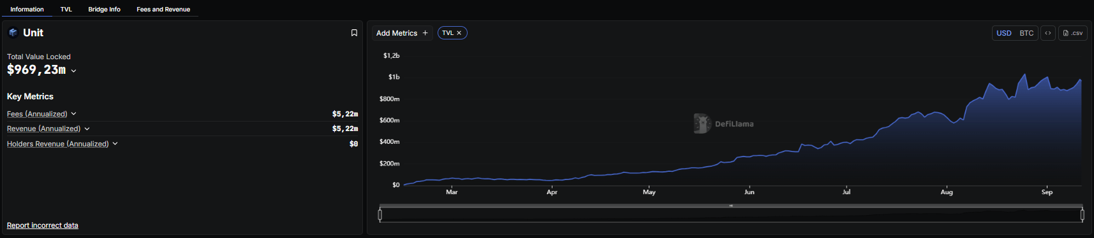Open the Information tab
Image resolution: width=1094 pixels, height=238 pixels.
click(x=27, y=9)
